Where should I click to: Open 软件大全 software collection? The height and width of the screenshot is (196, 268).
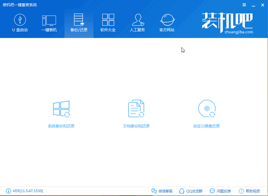(x=108, y=24)
